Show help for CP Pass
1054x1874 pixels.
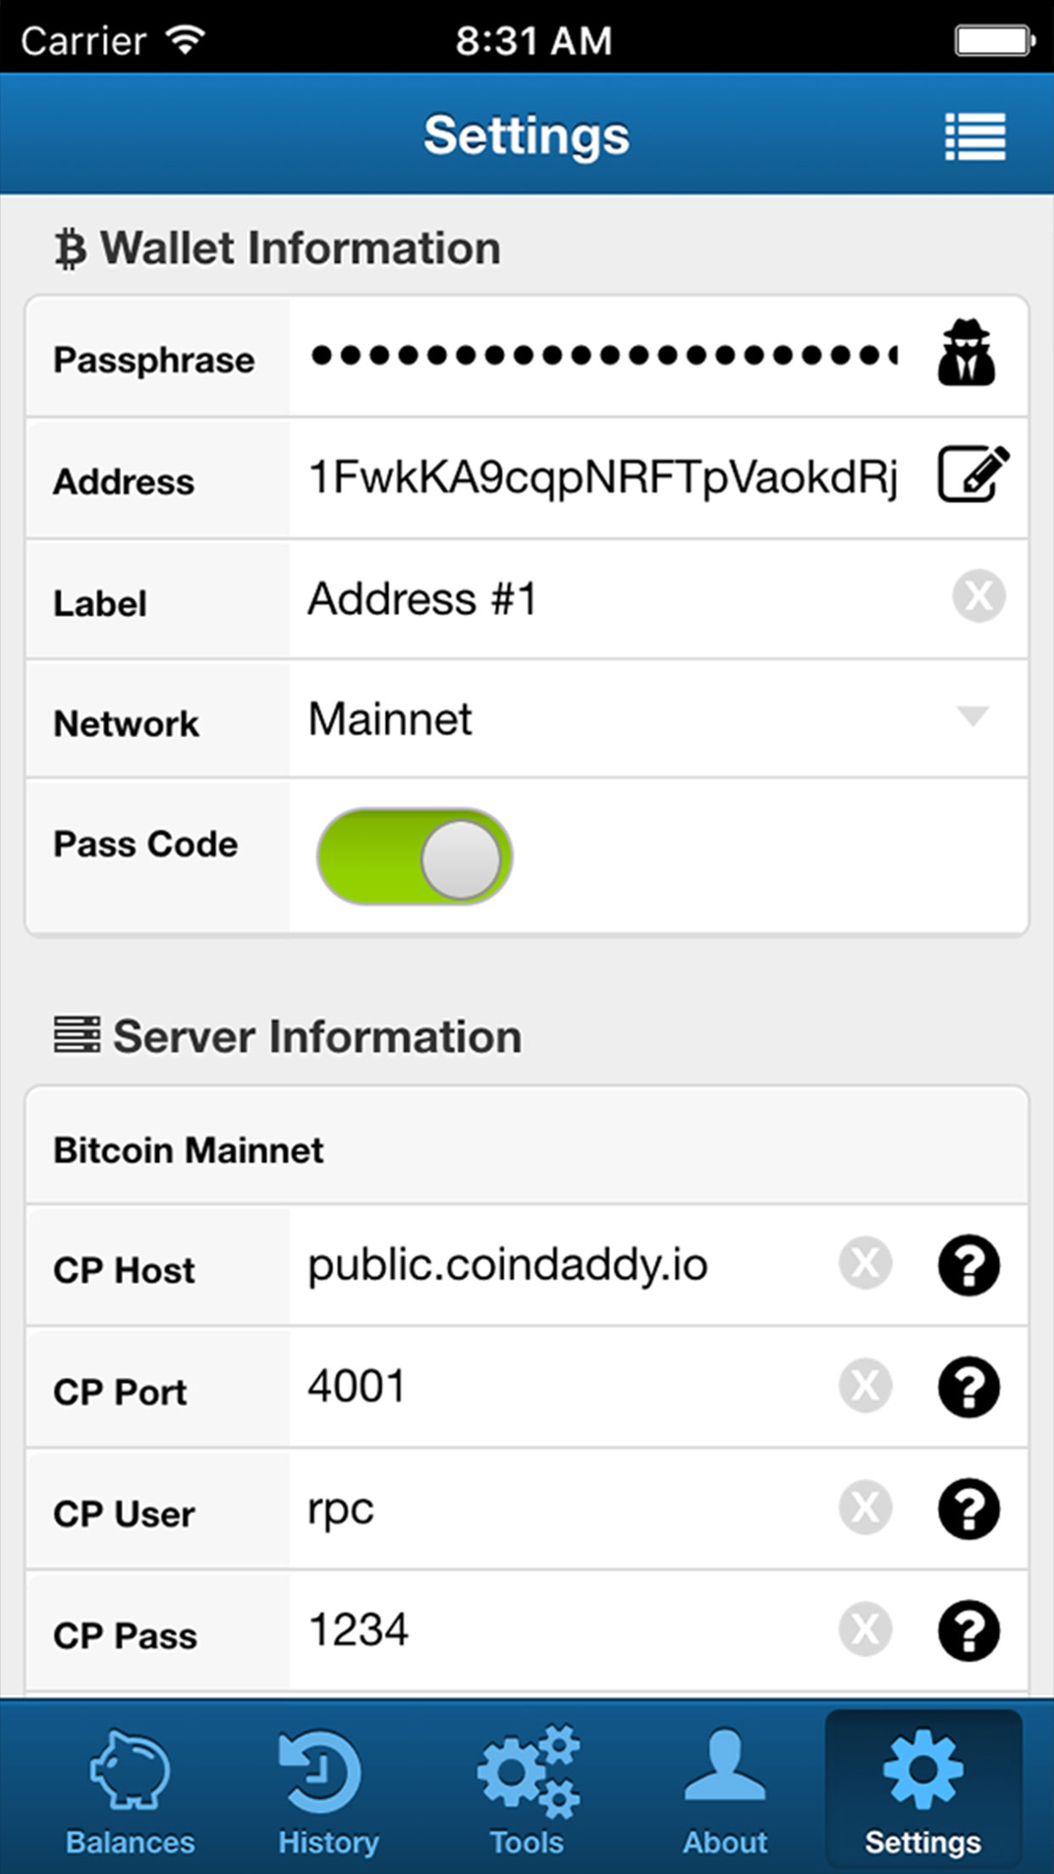968,1630
